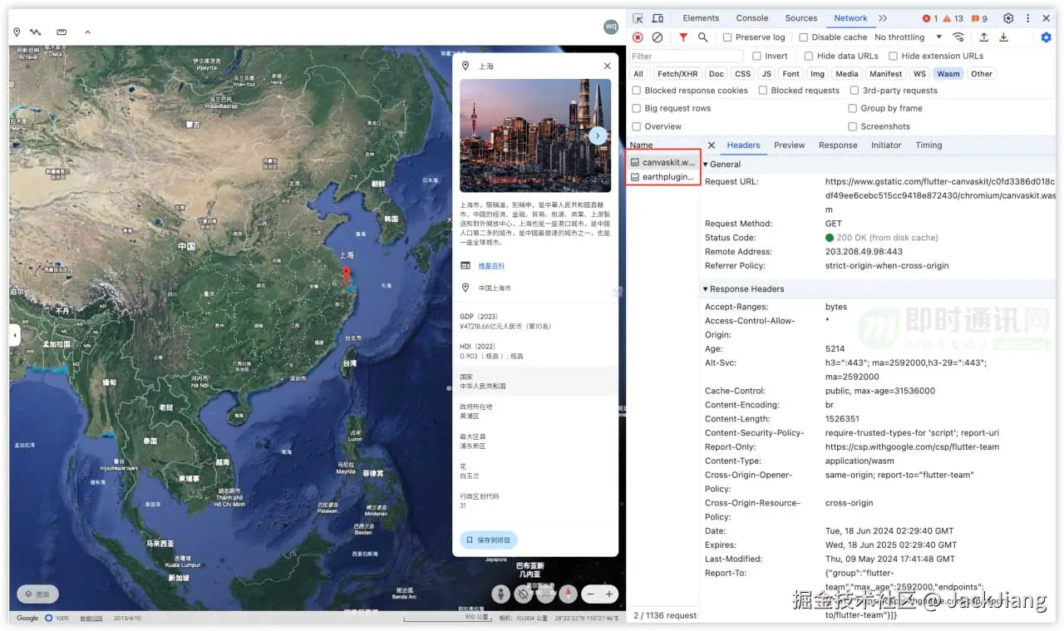The image size is (1064, 631).
Task: Check Blocked response cookies
Action: (637, 91)
